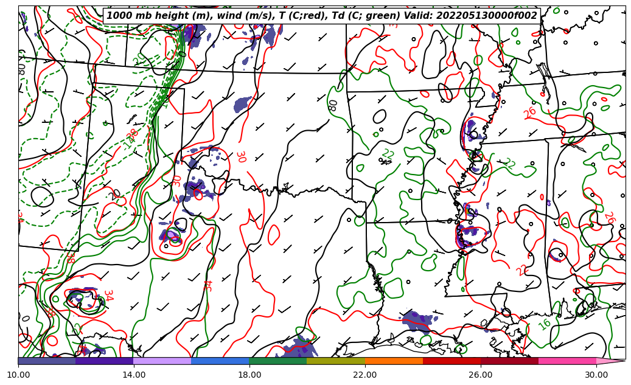Screen dimensions: 631x385
Task: Pick the olive 20–22 colorbar segment
Action: 335,361
